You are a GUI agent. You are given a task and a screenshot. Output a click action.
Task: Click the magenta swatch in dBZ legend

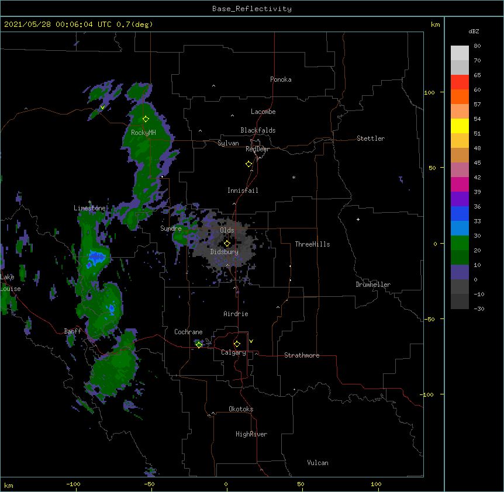(460, 184)
